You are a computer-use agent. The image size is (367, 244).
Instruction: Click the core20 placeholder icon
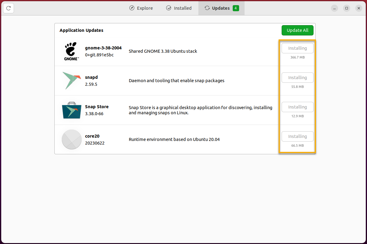pyautogui.click(x=71, y=139)
